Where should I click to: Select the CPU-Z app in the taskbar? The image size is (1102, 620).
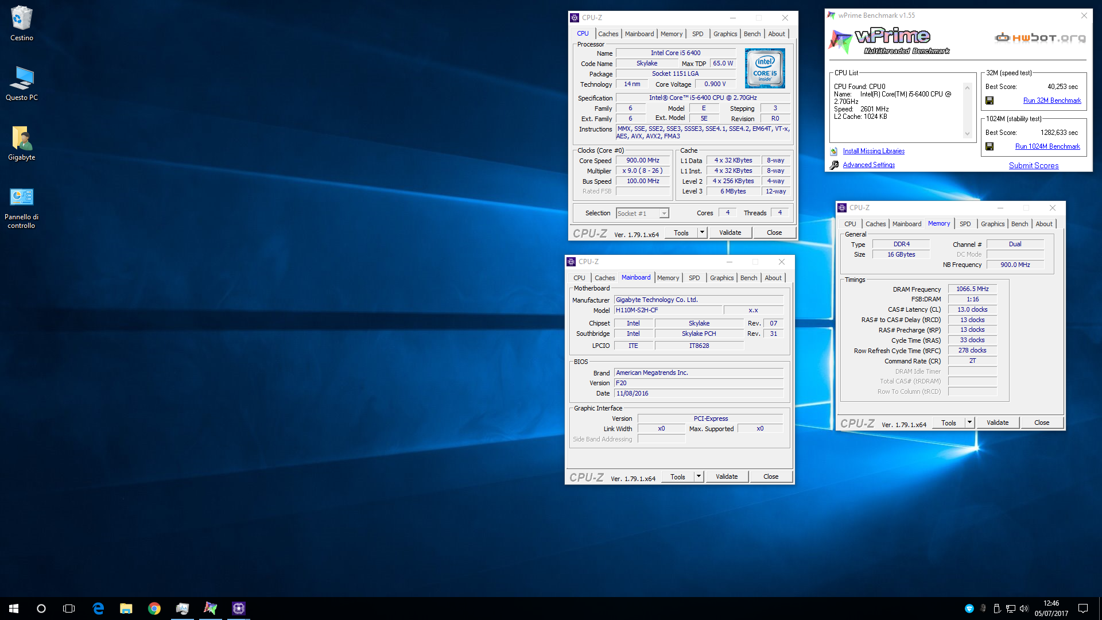239,609
